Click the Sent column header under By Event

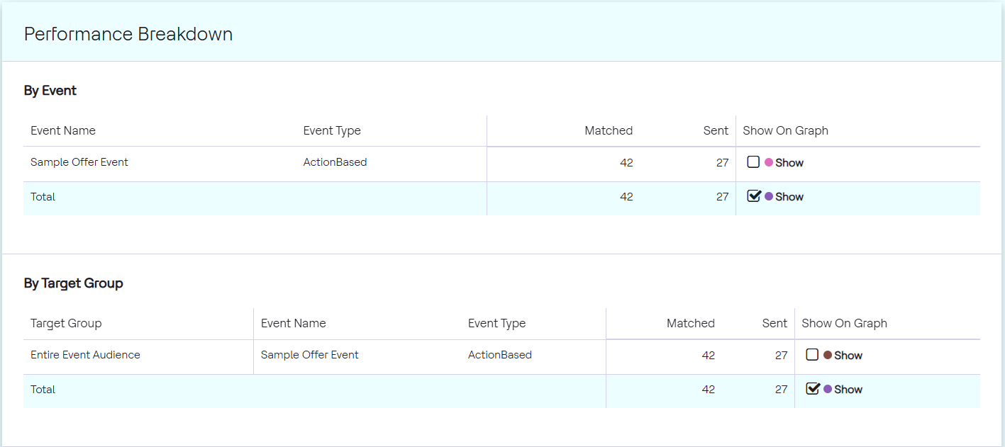pyautogui.click(x=716, y=130)
